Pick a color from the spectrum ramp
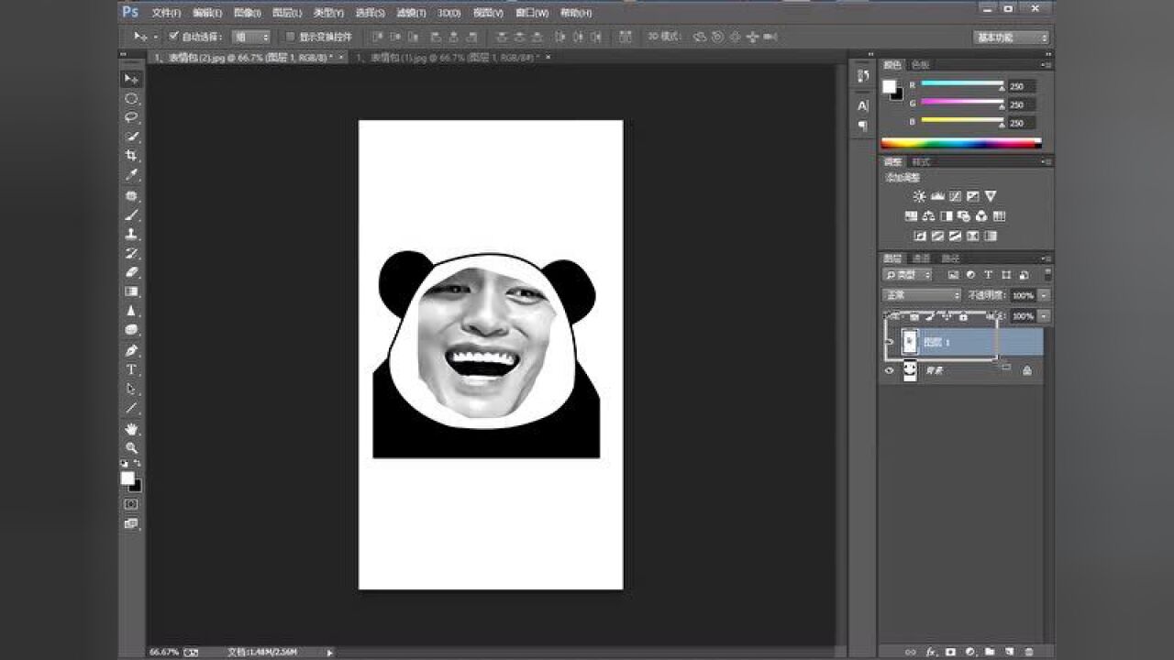 [961, 143]
